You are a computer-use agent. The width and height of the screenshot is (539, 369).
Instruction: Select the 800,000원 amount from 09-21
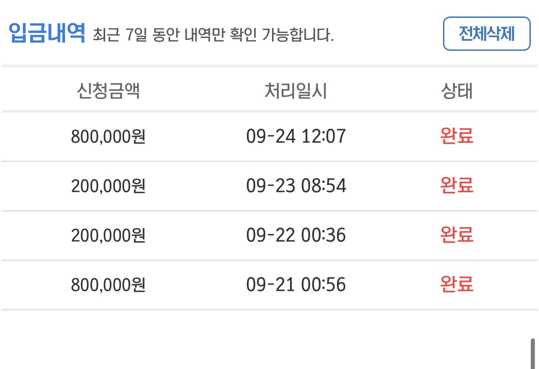point(108,285)
